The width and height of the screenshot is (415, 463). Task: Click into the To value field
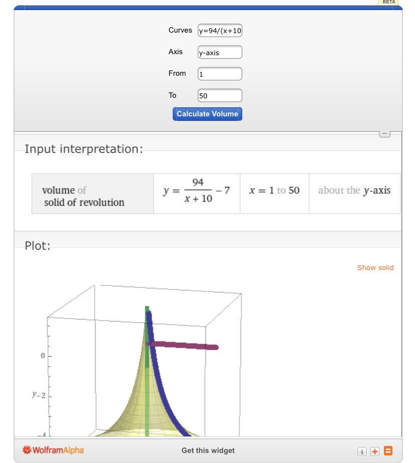pos(220,95)
